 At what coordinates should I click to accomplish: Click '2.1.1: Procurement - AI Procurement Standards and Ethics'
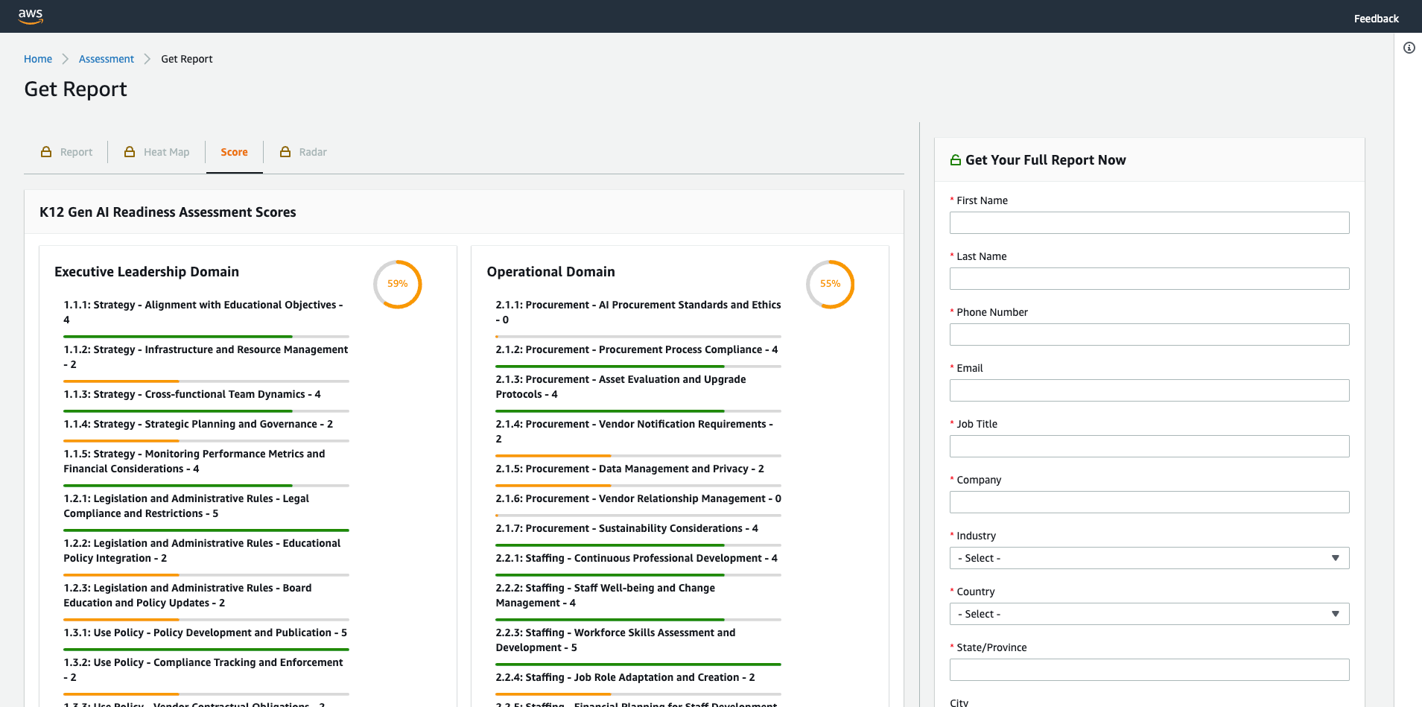click(x=638, y=312)
